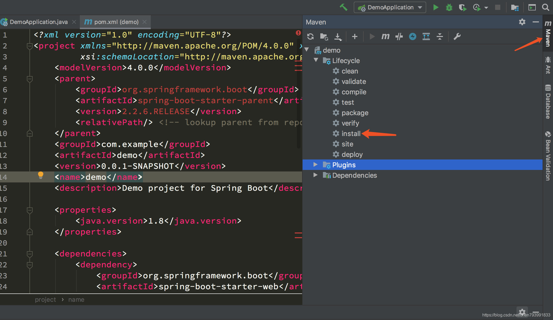This screenshot has width=553, height=320.
Task: Click the Debug bug icon
Action: click(x=449, y=7)
